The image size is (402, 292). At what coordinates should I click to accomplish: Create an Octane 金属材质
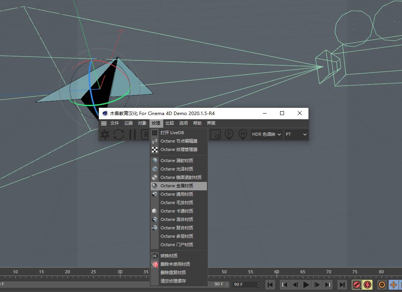point(179,186)
